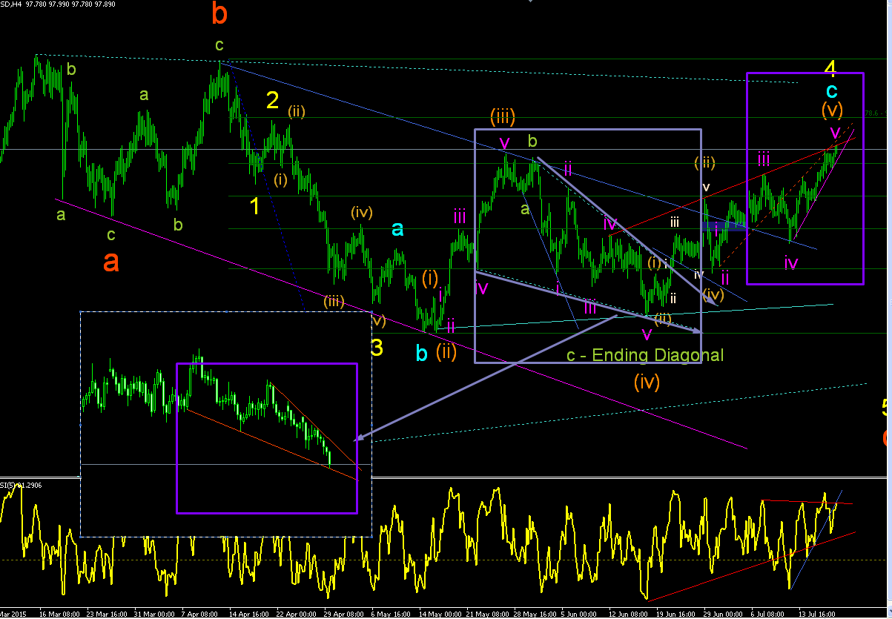Select the cyan 'b' wave label

(421, 354)
